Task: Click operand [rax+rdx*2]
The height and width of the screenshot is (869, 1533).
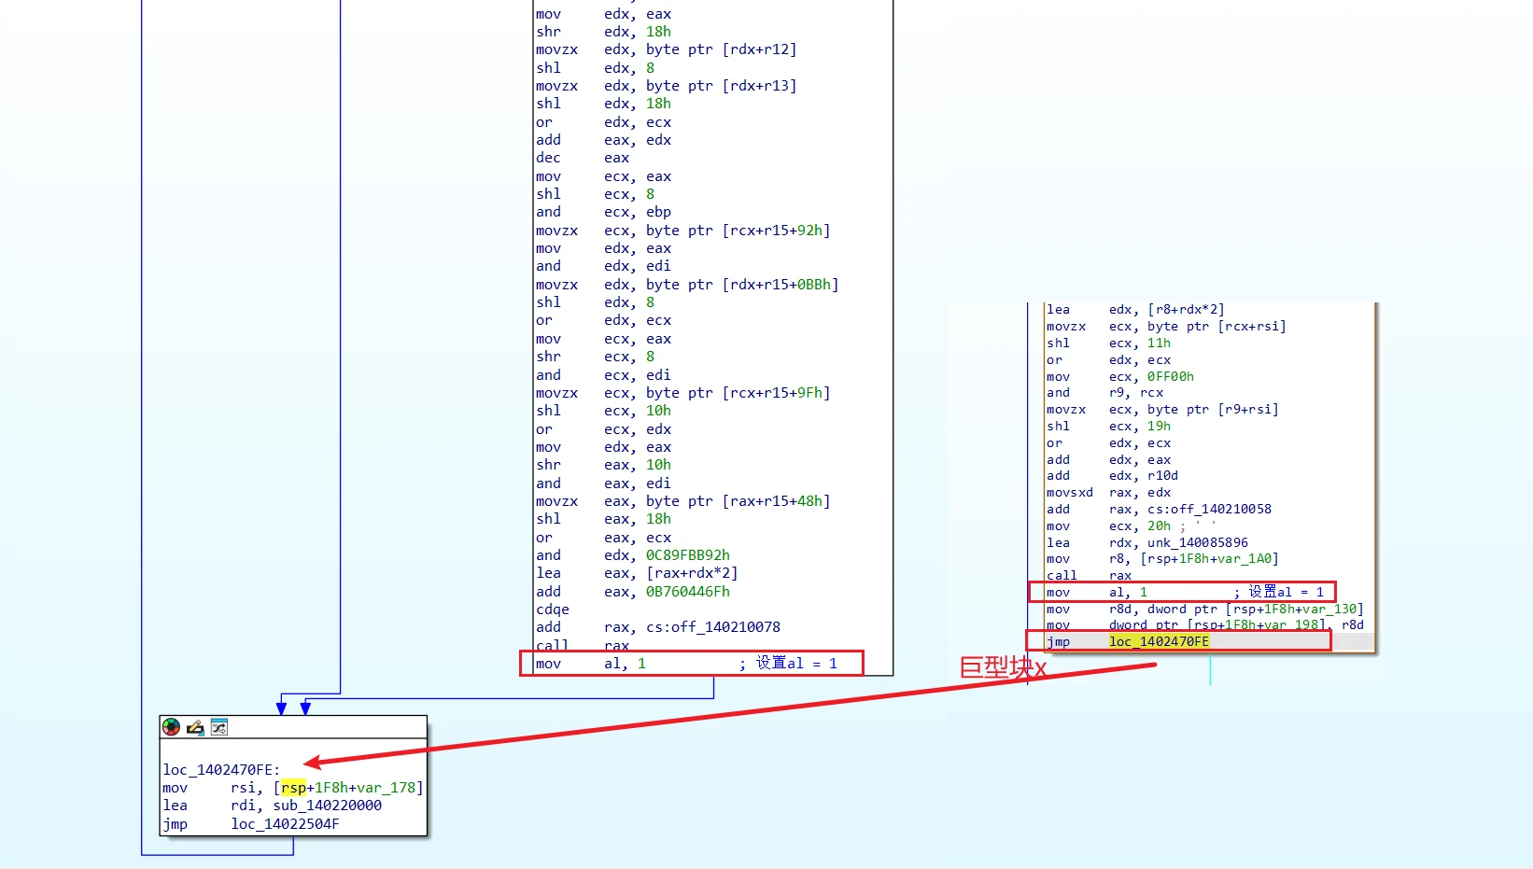Action: coord(692,573)
